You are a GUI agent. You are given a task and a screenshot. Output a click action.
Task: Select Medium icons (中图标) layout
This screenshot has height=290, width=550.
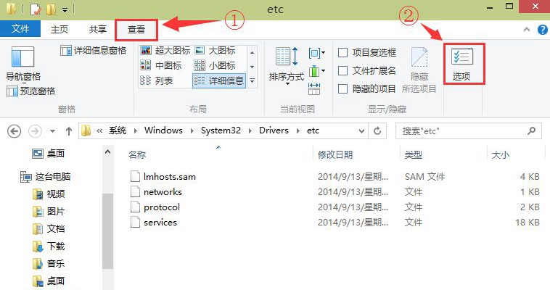161,65
